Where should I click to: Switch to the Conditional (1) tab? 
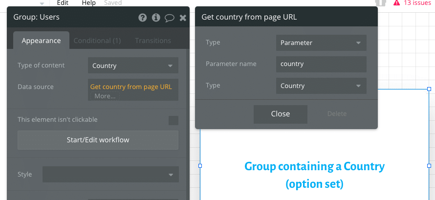97,41
